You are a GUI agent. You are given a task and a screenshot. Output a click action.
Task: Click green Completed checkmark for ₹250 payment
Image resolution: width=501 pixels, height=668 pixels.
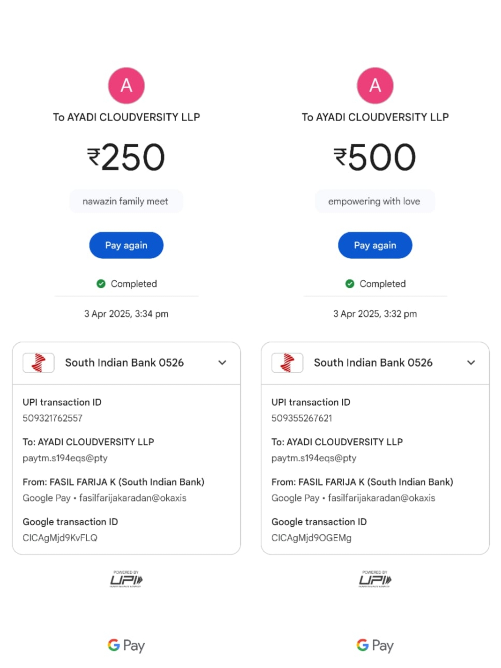[x=101, y=284]
